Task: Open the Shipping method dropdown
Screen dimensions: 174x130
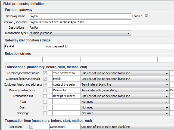Action: pos(125,113)
